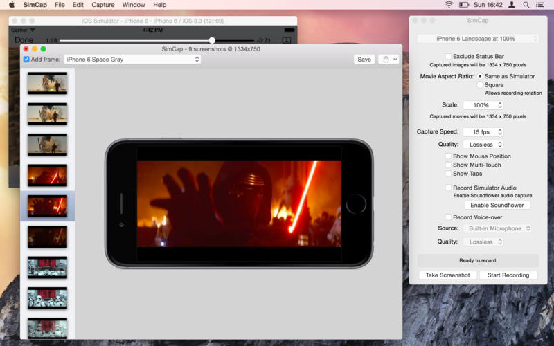Image resolution: width=554 pixels, height=346 pixels.
Task: Click the Apple logo menu icon
Action: 11,5
